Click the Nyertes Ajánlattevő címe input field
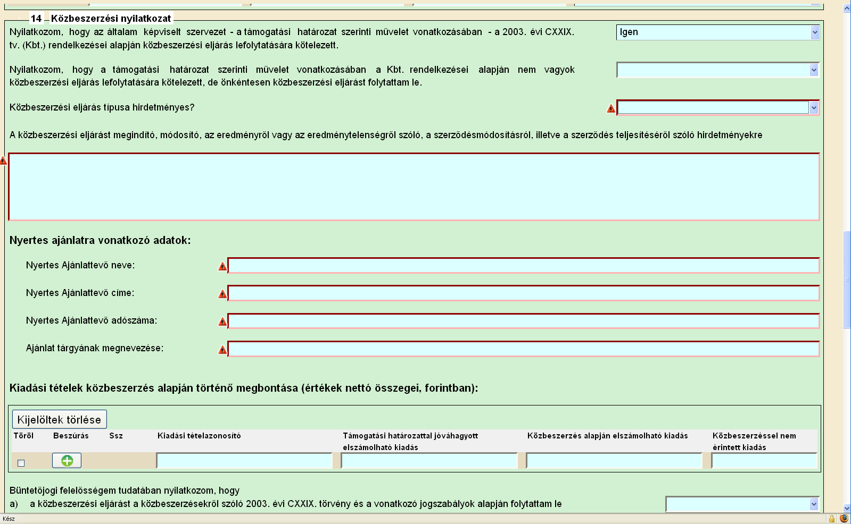Screen dimensions: 851x524 pos(524,293)
